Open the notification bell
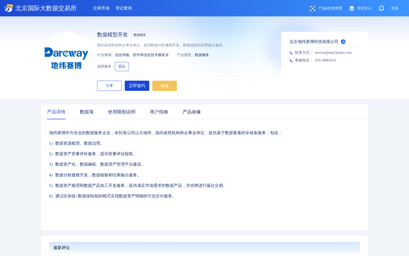The width and height of the screenshot is (409, 256). click(381, 8)
